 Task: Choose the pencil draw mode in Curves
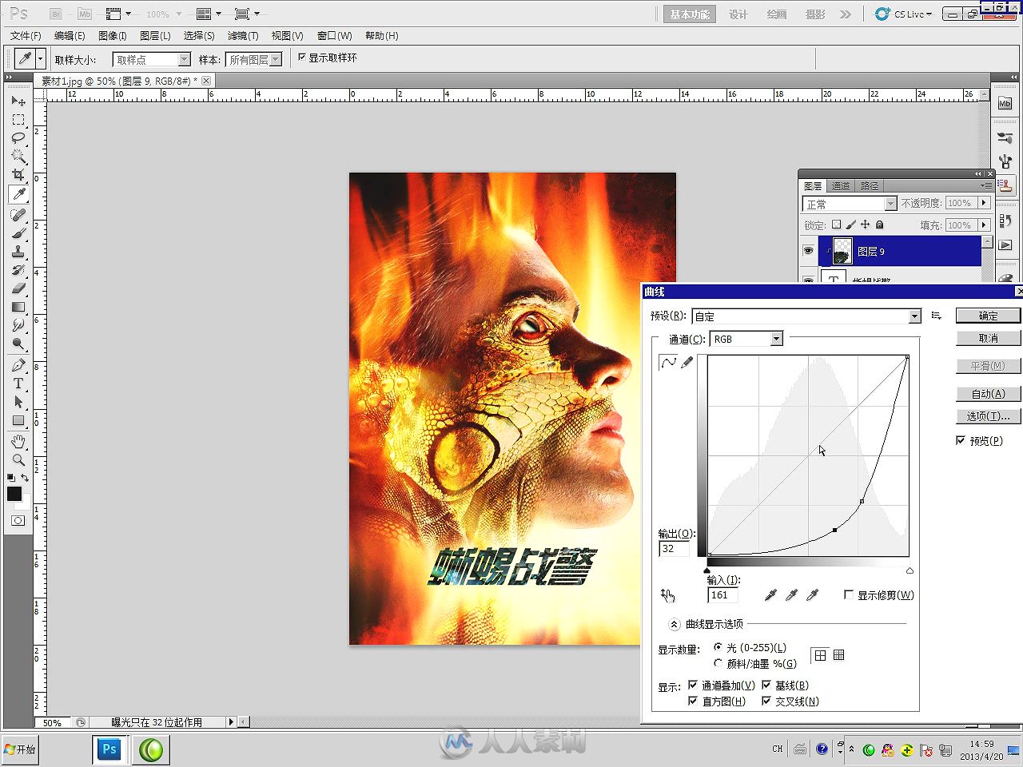point(687,363)
